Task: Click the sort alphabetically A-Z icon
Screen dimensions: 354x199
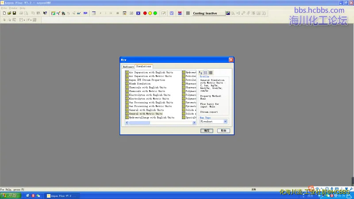Action: click(200, 73)
